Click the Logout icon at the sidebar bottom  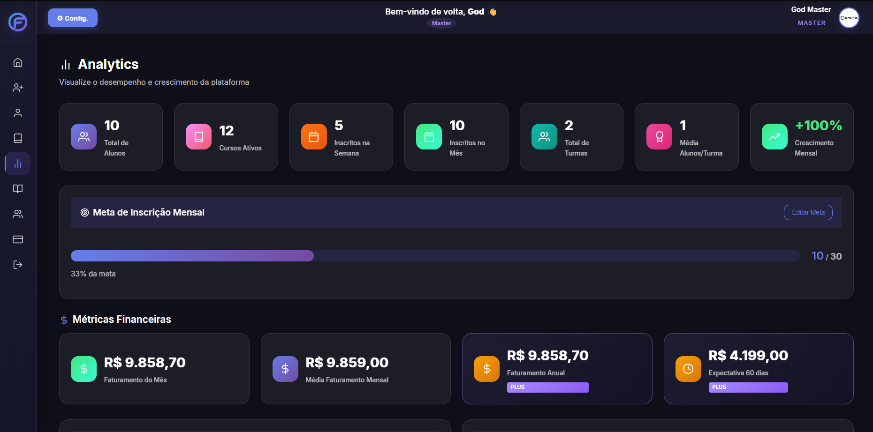tap(17, 265)
